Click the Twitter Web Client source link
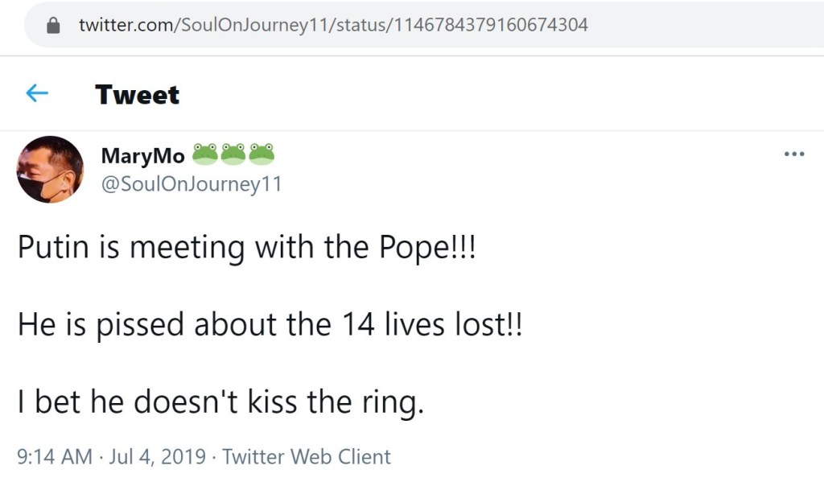The width and height of the screenshot is (824, 490). point(307,457)
